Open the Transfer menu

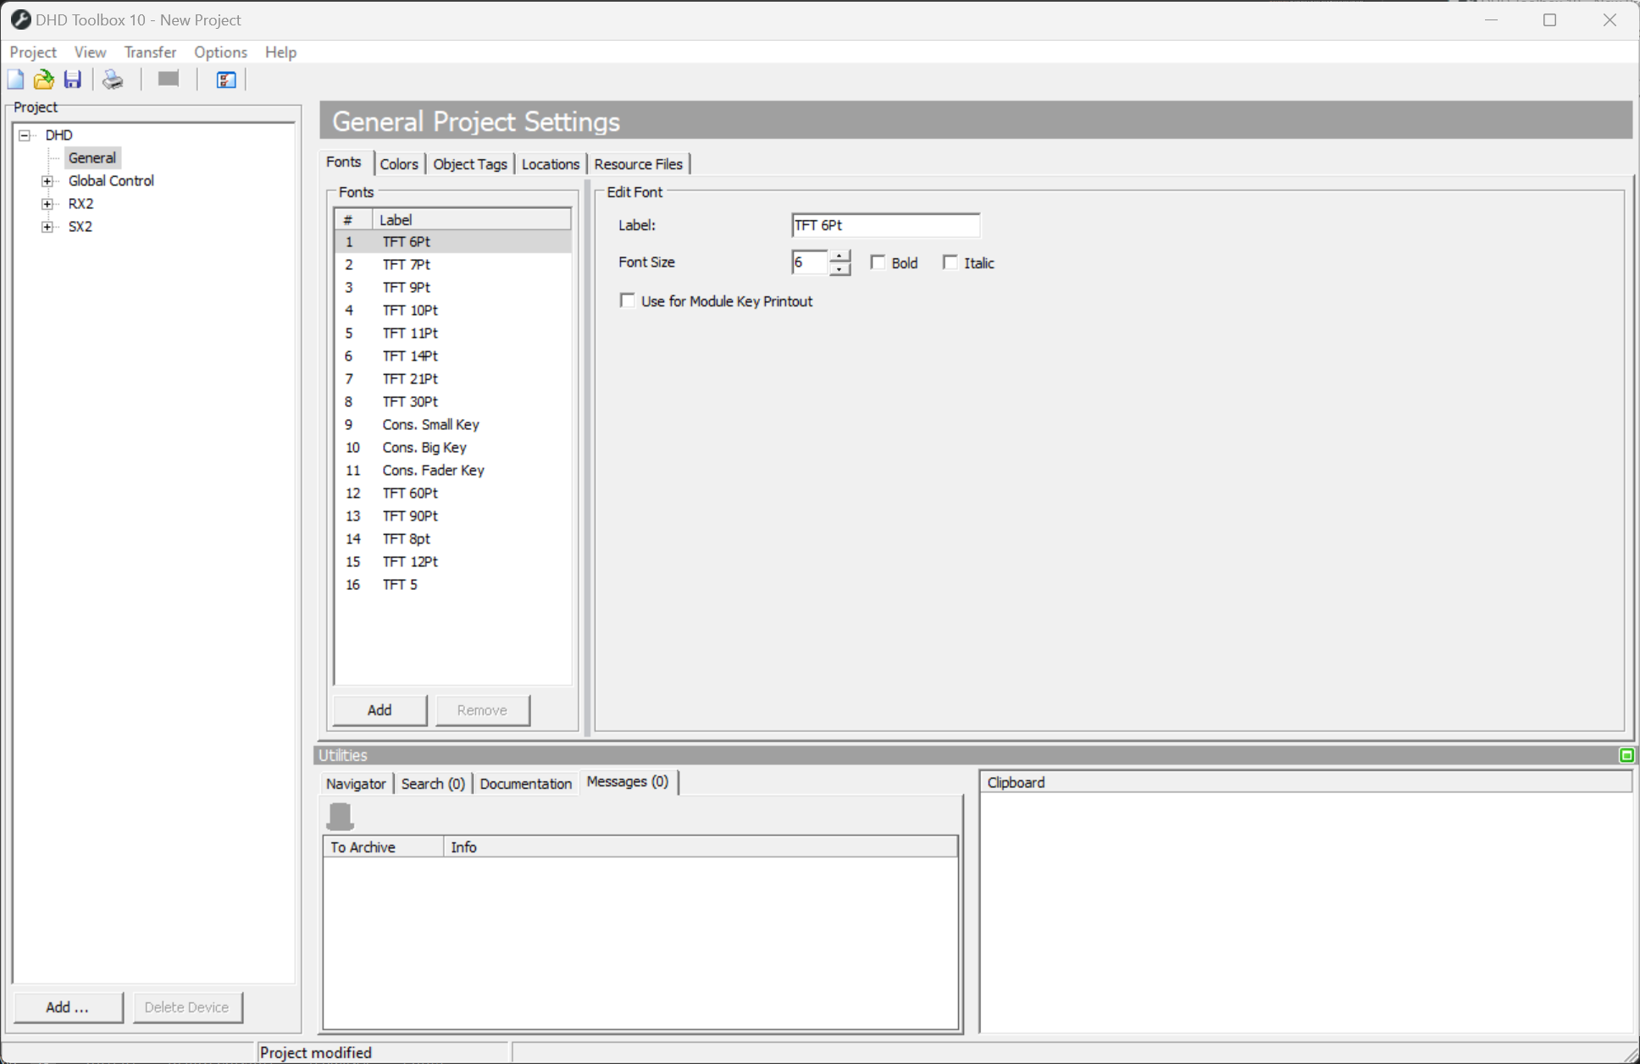click(150, 52)
